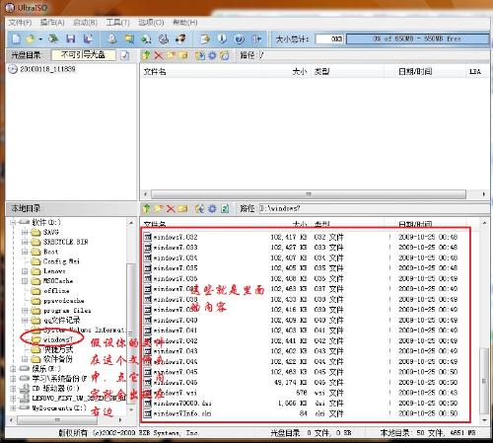
Task: Click the Convert image toolbar icon
Action: pos(146,39)
